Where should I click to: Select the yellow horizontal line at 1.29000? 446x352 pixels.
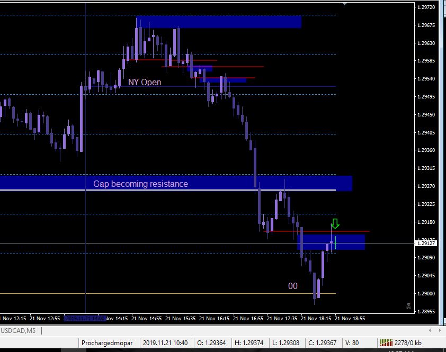click(168, 293)
